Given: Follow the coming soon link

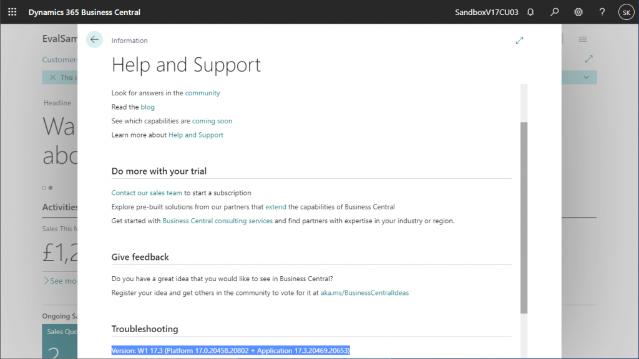Looking at the screenshot, I should (212, 121).
